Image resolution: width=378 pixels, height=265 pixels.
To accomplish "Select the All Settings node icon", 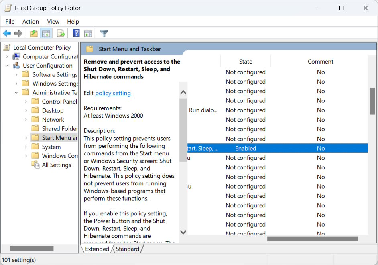I will (35, 165).
